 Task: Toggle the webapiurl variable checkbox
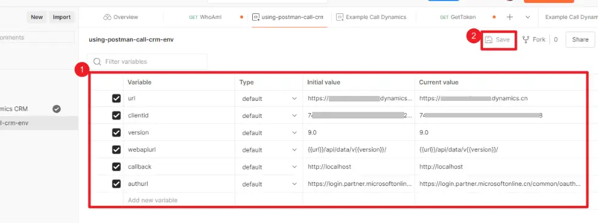116,150
